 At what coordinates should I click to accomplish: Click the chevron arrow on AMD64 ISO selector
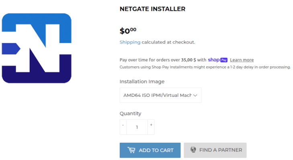click(x=195, y=96)
